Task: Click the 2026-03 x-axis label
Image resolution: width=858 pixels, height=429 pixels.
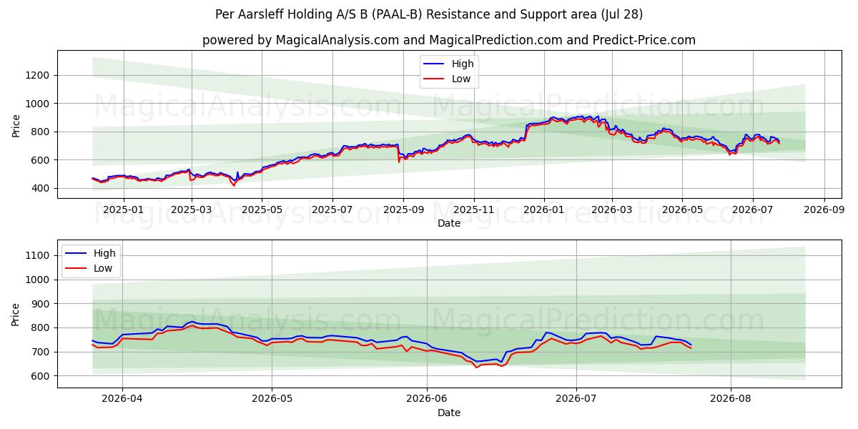Action: 612,210
